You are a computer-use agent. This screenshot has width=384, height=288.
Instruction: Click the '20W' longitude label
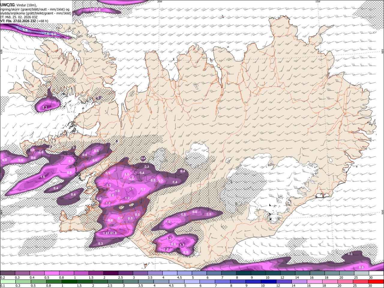(160, 1)
